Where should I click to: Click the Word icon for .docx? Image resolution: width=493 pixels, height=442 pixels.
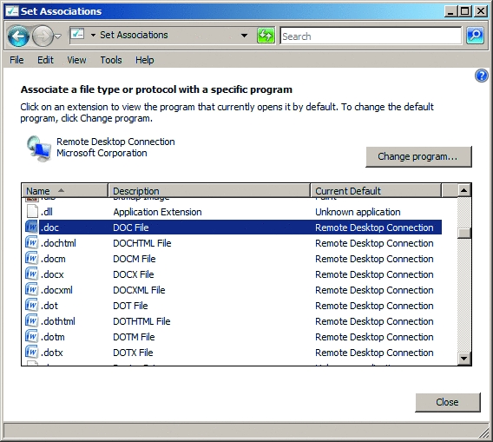click(31, 274)
